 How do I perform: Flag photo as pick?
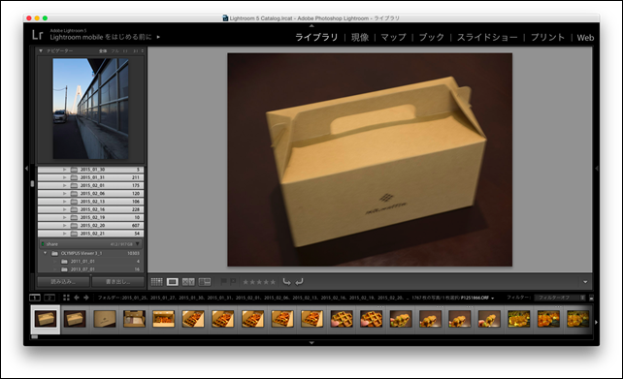tap(224, 282)
